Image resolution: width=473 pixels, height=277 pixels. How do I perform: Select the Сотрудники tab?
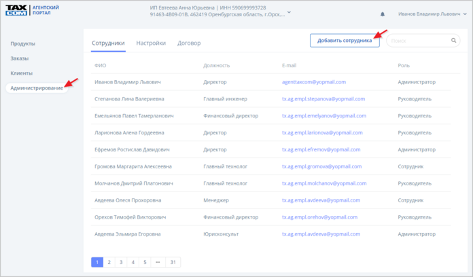(108, 43)
